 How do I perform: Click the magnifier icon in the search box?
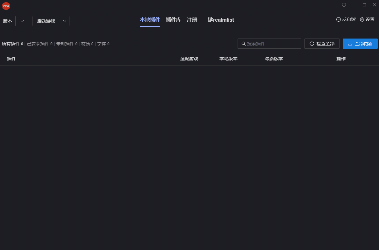click(244, 44)
